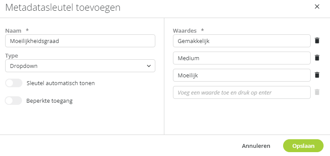330x156 pixels.
Task: Delete the Medium value with trash icon
Action: [317, 58]
